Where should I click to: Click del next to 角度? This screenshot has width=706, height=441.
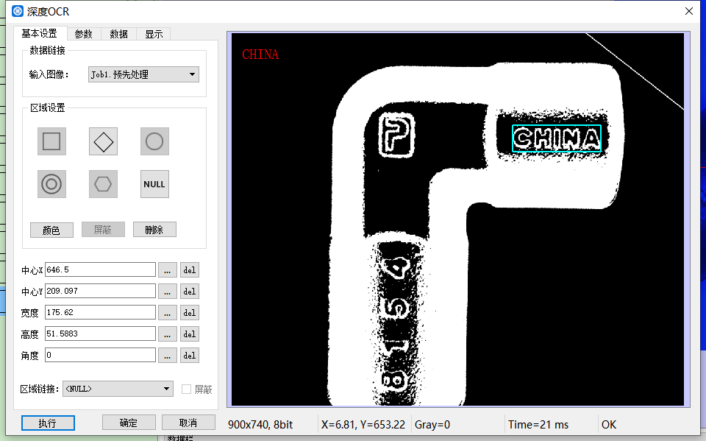tap(190, 356)
